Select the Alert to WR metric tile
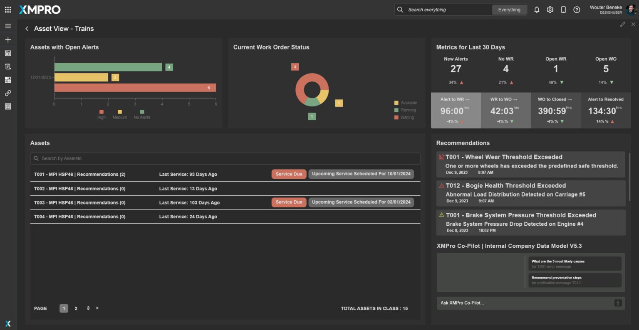 (x=456, y=111)
